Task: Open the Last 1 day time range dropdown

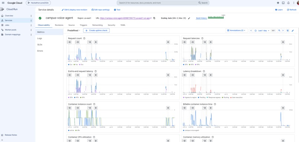Action: (262, 31)
